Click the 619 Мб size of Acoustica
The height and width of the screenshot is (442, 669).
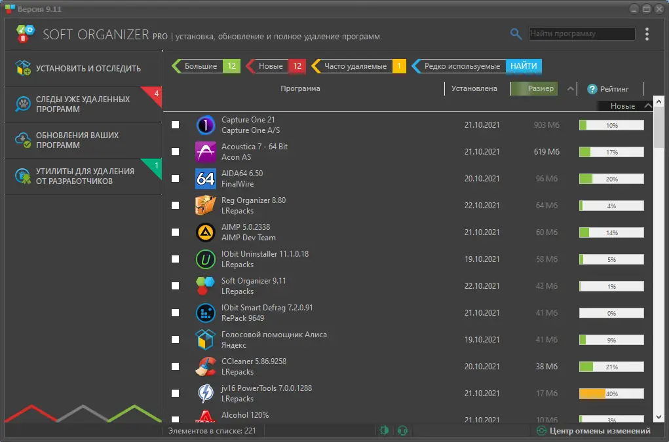[x=546, y=152]
